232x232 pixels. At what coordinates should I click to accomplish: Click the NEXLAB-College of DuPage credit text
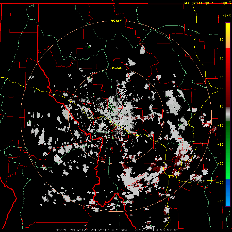(x=206, y=3)
